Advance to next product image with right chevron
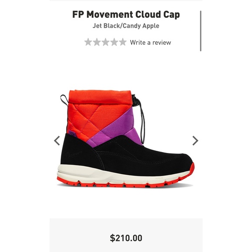 pyautogui.click(x=195, y=141)
